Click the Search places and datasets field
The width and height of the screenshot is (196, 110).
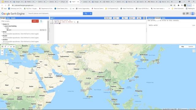click(x=55, y=13)
